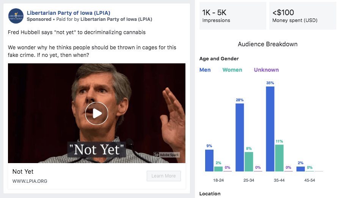The width and height of the screenshot is (339, 198).
Task: Select the Women legend label
Action: (x=232, y=70)
